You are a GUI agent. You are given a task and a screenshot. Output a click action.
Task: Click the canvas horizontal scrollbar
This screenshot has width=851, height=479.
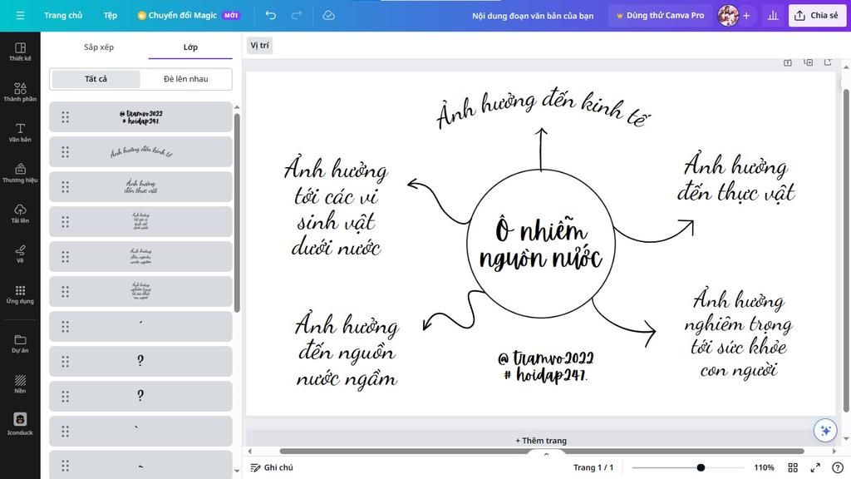coord(541,451)
